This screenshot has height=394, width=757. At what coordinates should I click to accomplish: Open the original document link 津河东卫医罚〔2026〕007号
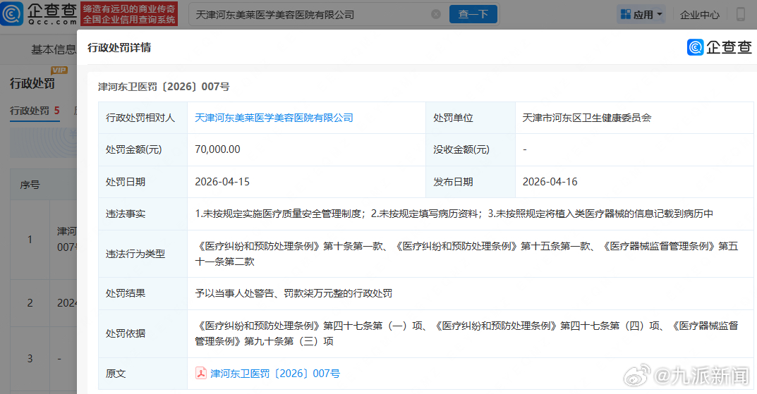click(275, 374)
